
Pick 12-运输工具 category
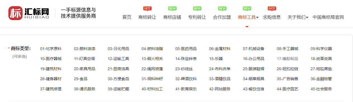(x=118, y=59)
